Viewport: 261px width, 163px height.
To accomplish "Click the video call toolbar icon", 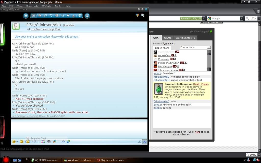I will pos(45,16).
